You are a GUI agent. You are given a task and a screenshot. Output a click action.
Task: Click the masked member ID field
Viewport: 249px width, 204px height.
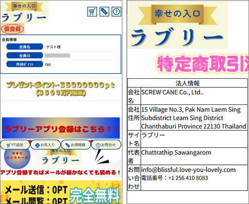click(x=57, y=55)
